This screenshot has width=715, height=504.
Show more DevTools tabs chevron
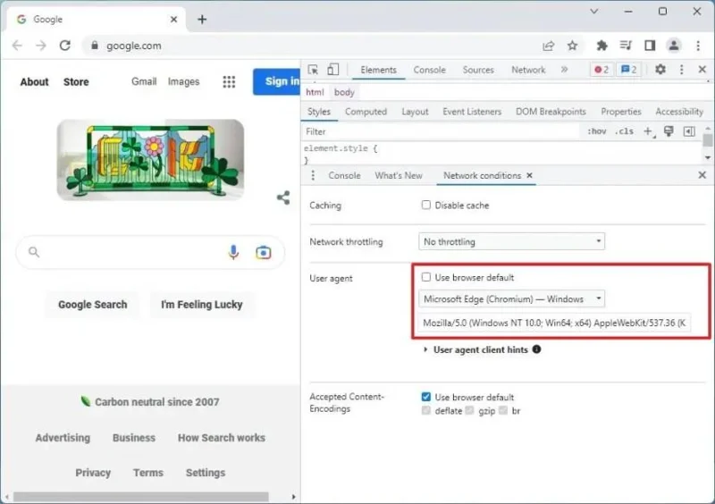pyautogui.click(x=565, y=70)
